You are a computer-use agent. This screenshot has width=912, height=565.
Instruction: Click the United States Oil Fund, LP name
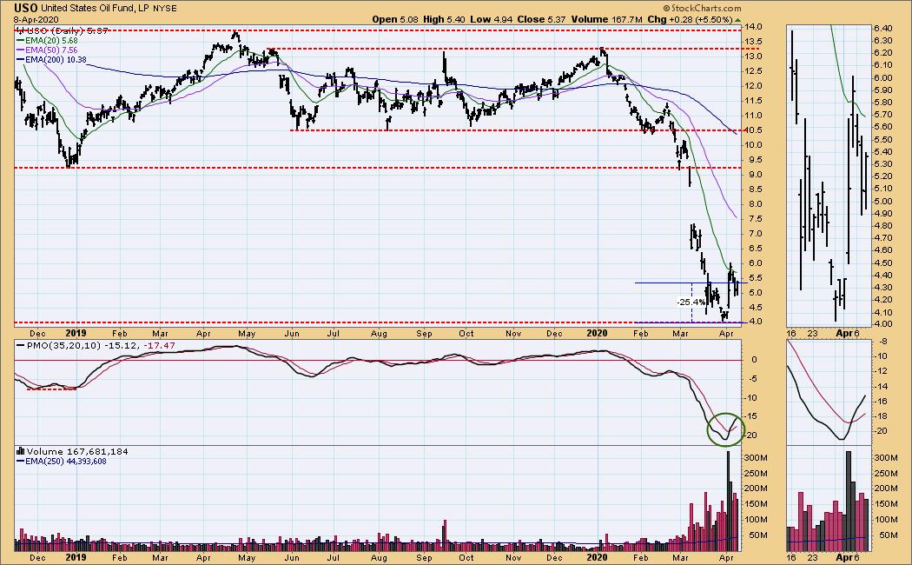click(x=96, y=8)
